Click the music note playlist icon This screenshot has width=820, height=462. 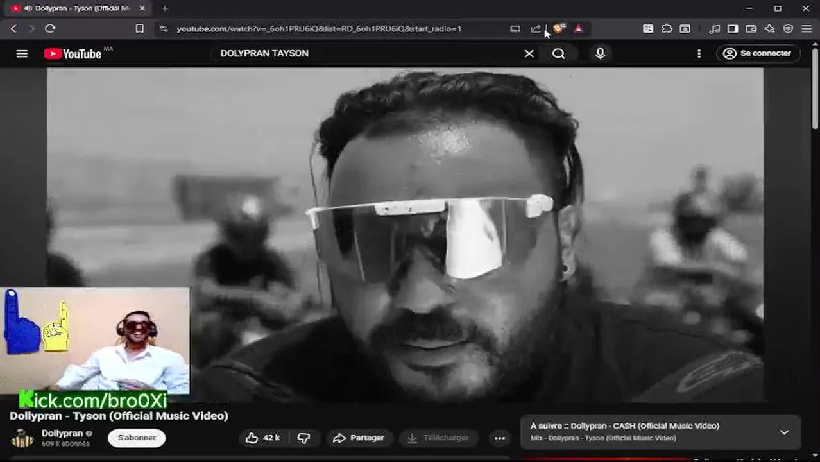(714, 28)
